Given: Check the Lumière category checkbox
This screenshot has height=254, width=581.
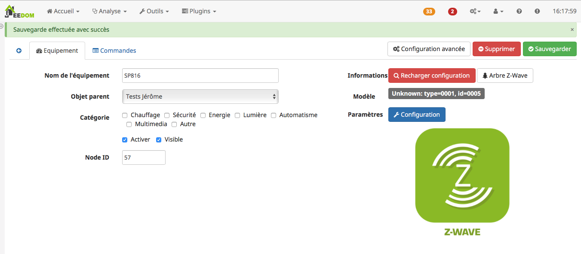Looking at the screenshot, I should pos(237,115).
